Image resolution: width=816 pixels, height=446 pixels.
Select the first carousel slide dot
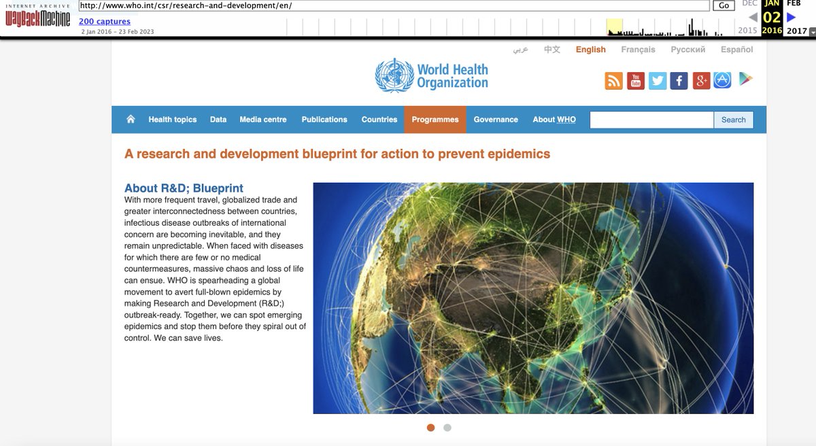tap(430, 428)
